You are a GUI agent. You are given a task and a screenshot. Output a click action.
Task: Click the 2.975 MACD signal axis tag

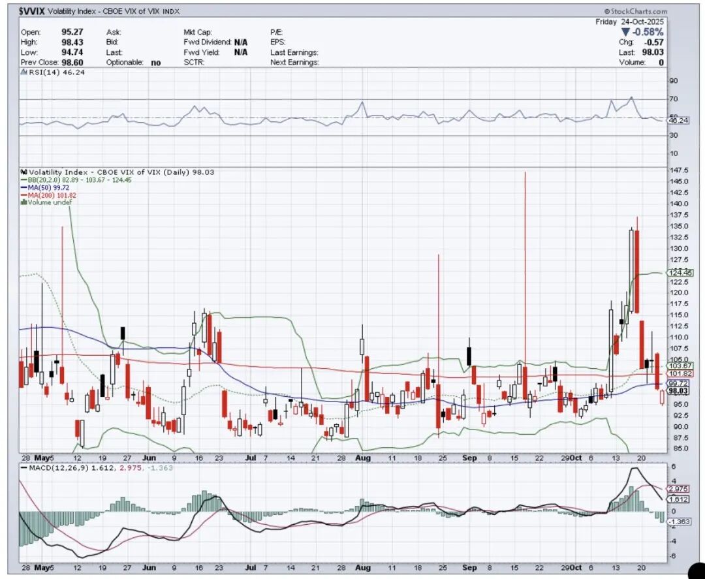[678, 489]
